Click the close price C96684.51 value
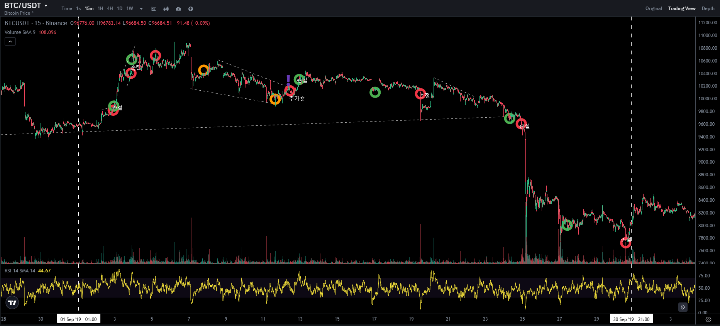The image size is (720, 326). [x=160, y=23]
